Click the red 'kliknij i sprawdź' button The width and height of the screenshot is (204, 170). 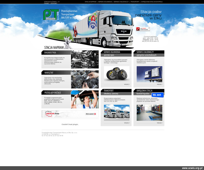coord(91,114)
